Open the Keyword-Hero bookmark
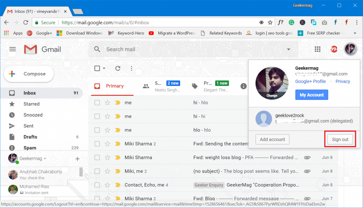Viewport: 363px width, 208px height. click(x=126, y=33)
